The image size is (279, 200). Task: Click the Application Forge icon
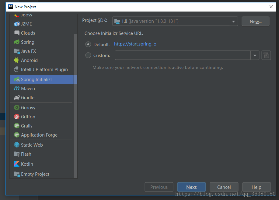[17, 135]
